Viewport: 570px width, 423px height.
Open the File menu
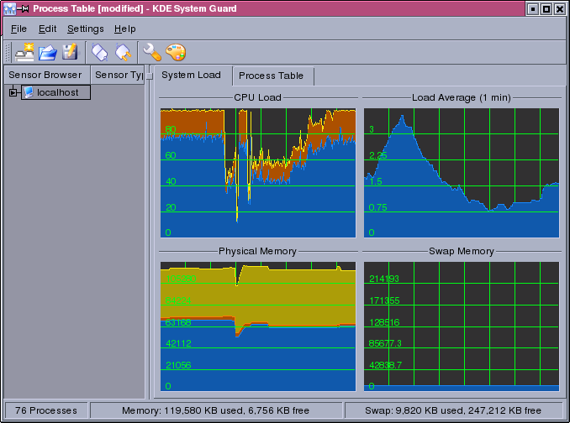click(18, 29)
